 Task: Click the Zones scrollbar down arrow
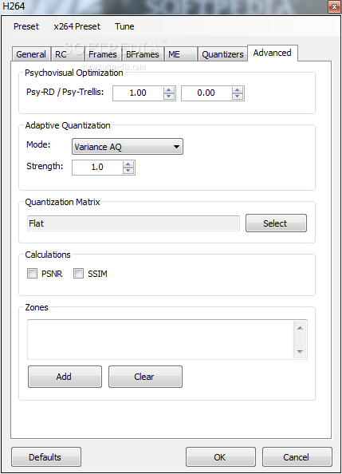[x=300, y=351]
